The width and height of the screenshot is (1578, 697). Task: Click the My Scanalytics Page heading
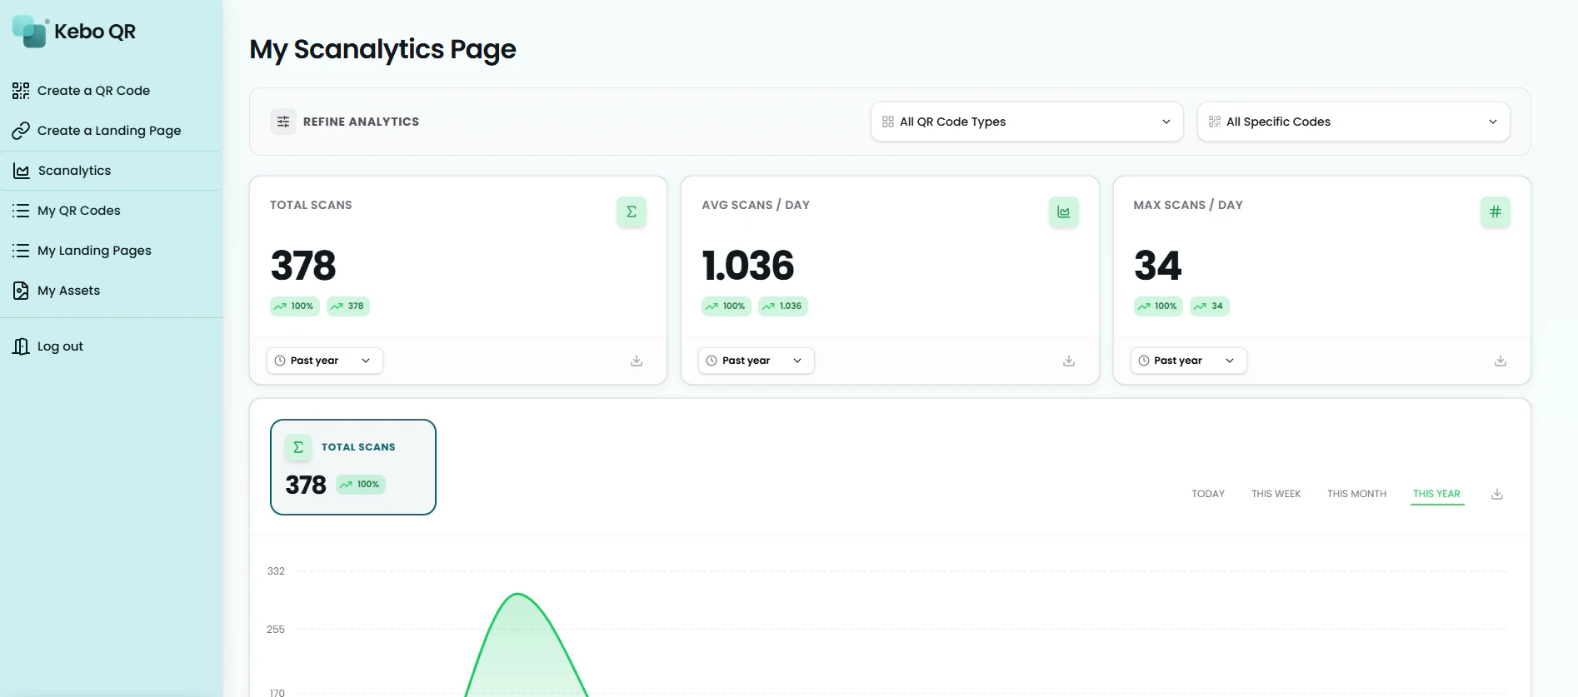pyautogui.click(x=382, y=50)
